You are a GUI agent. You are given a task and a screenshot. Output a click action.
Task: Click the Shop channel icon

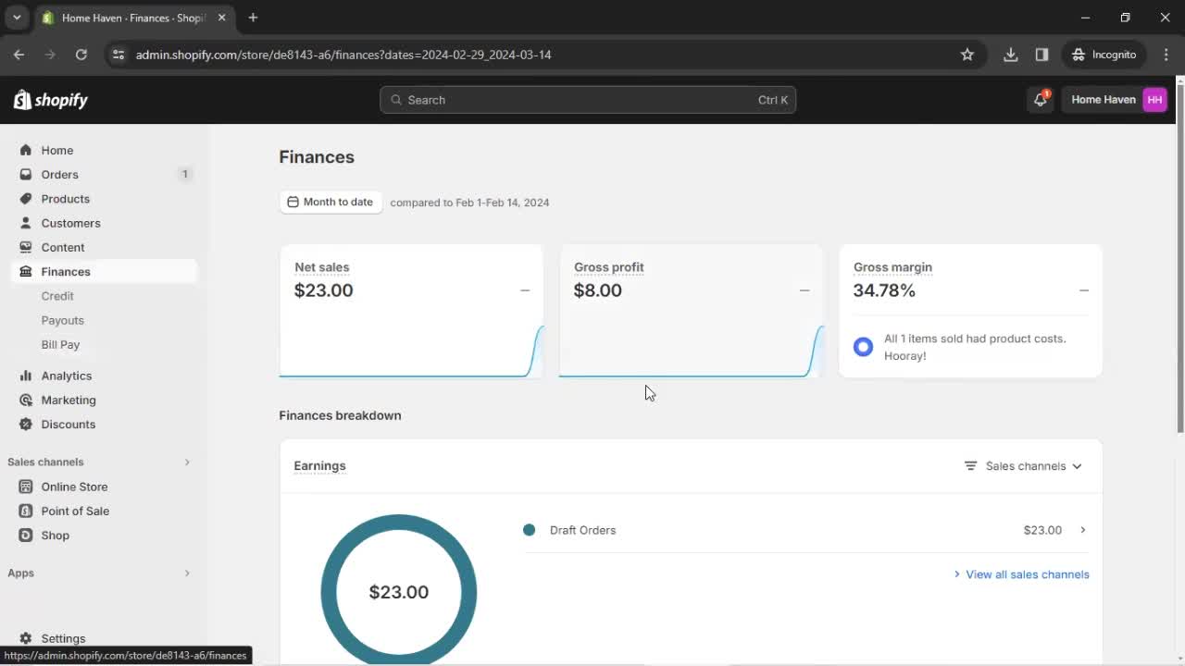(x=25, y=535)
